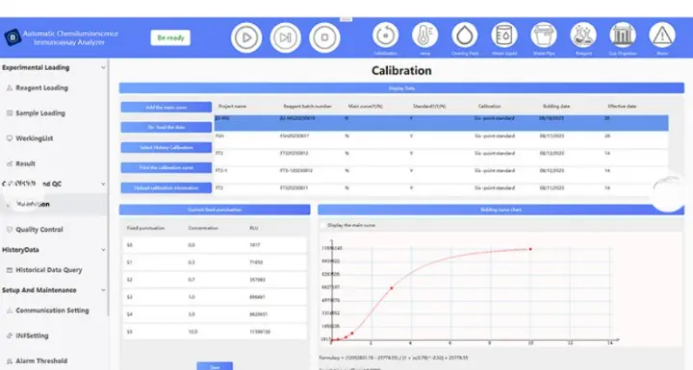Screen dimensions: 693x370
Task: Click the waste bin bucket icon
Action: tap(544, 35)
